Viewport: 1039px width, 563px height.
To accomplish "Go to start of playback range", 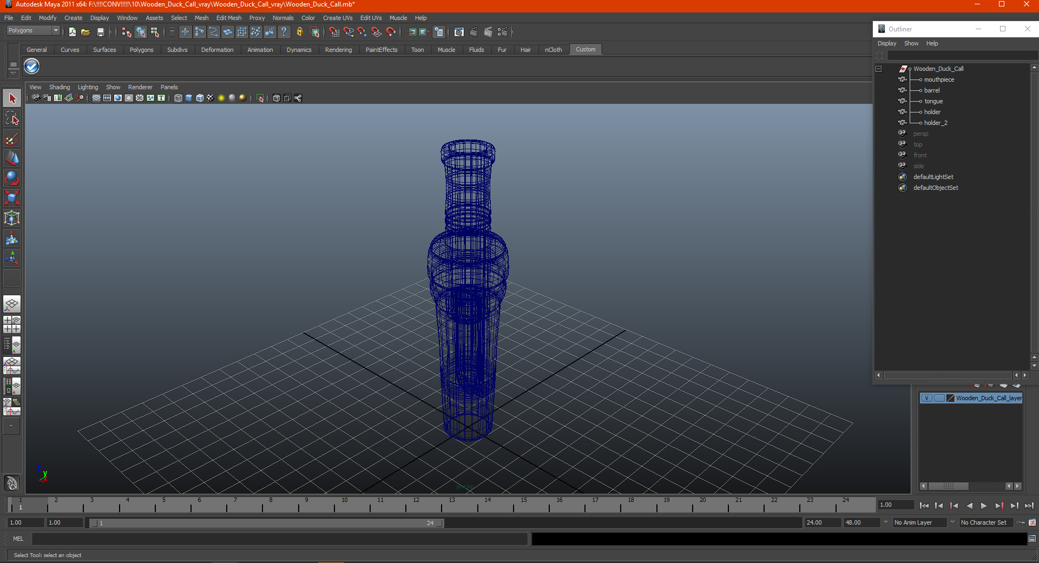I will (x=924, y=506).
